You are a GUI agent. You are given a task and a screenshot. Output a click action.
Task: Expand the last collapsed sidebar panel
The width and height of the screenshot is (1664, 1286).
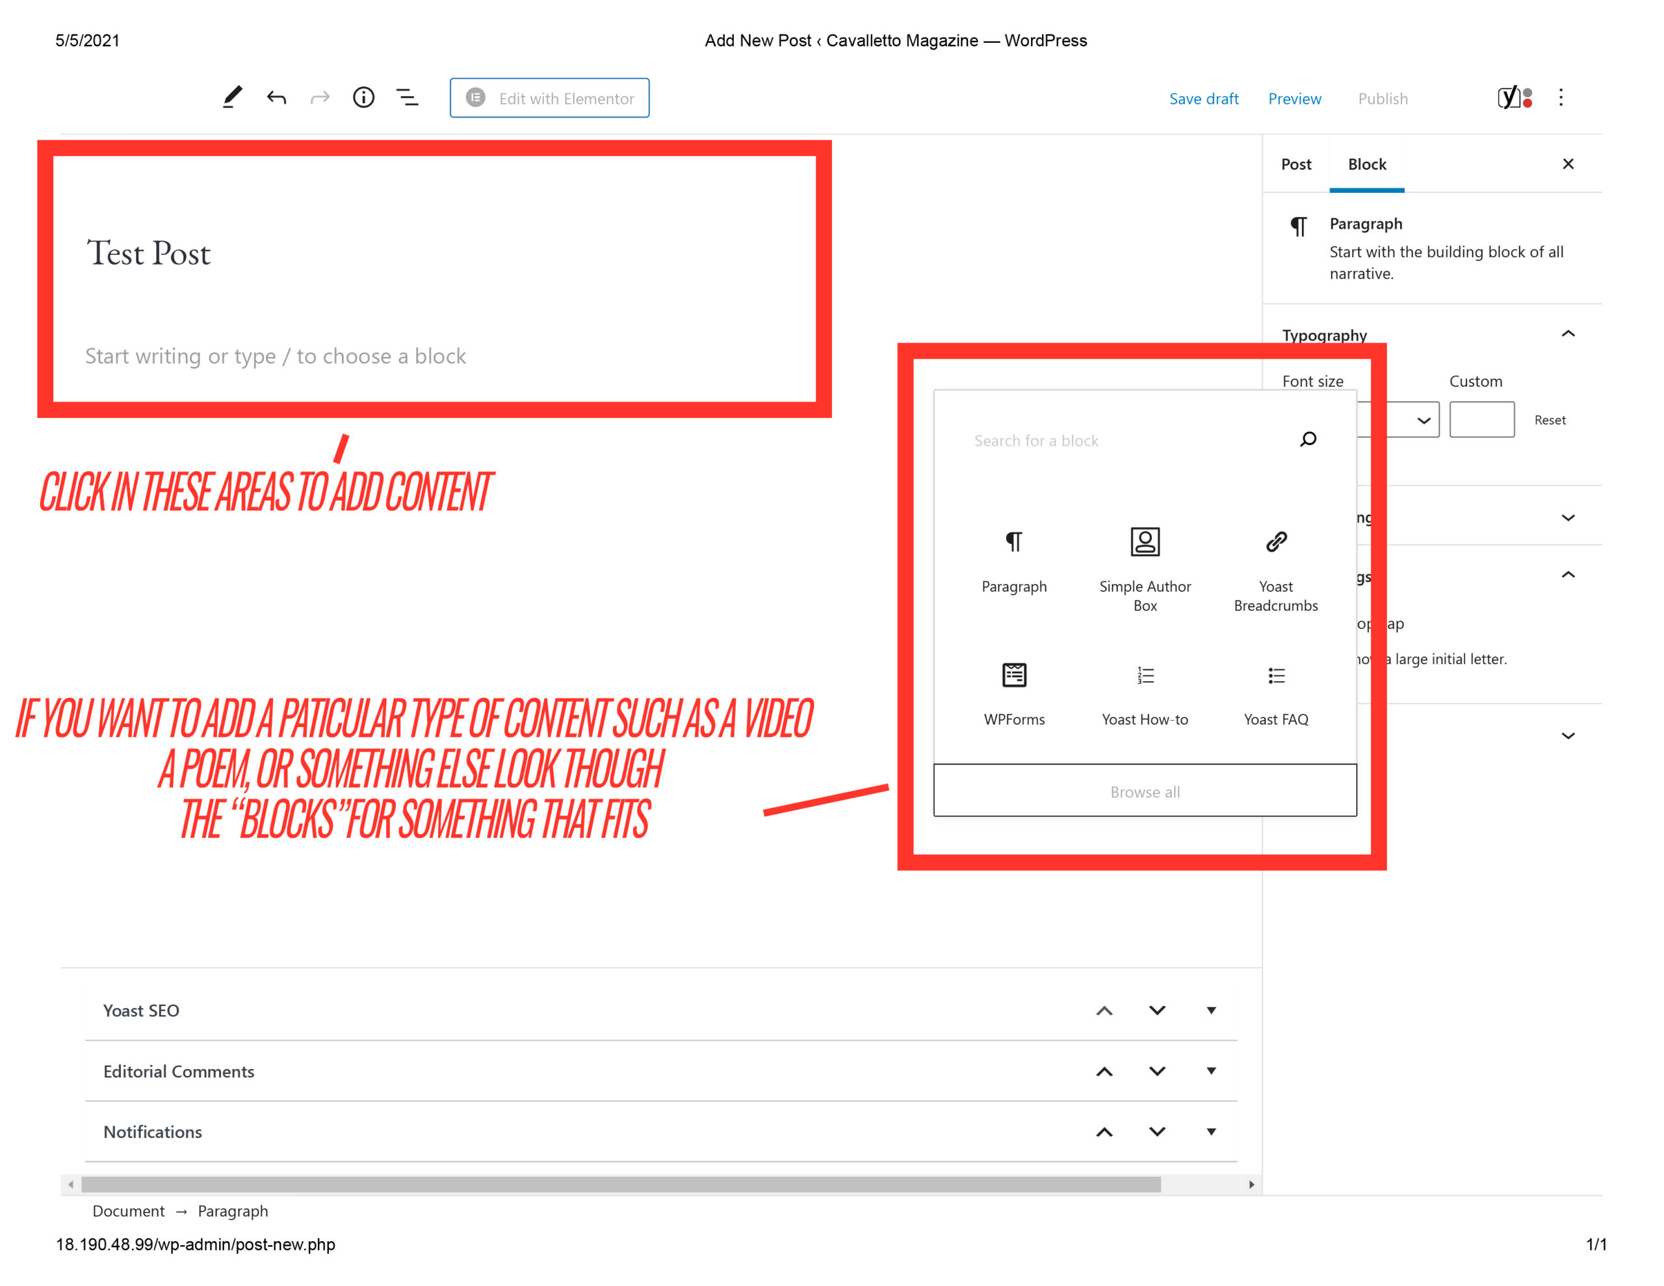tap(1568, 736)
